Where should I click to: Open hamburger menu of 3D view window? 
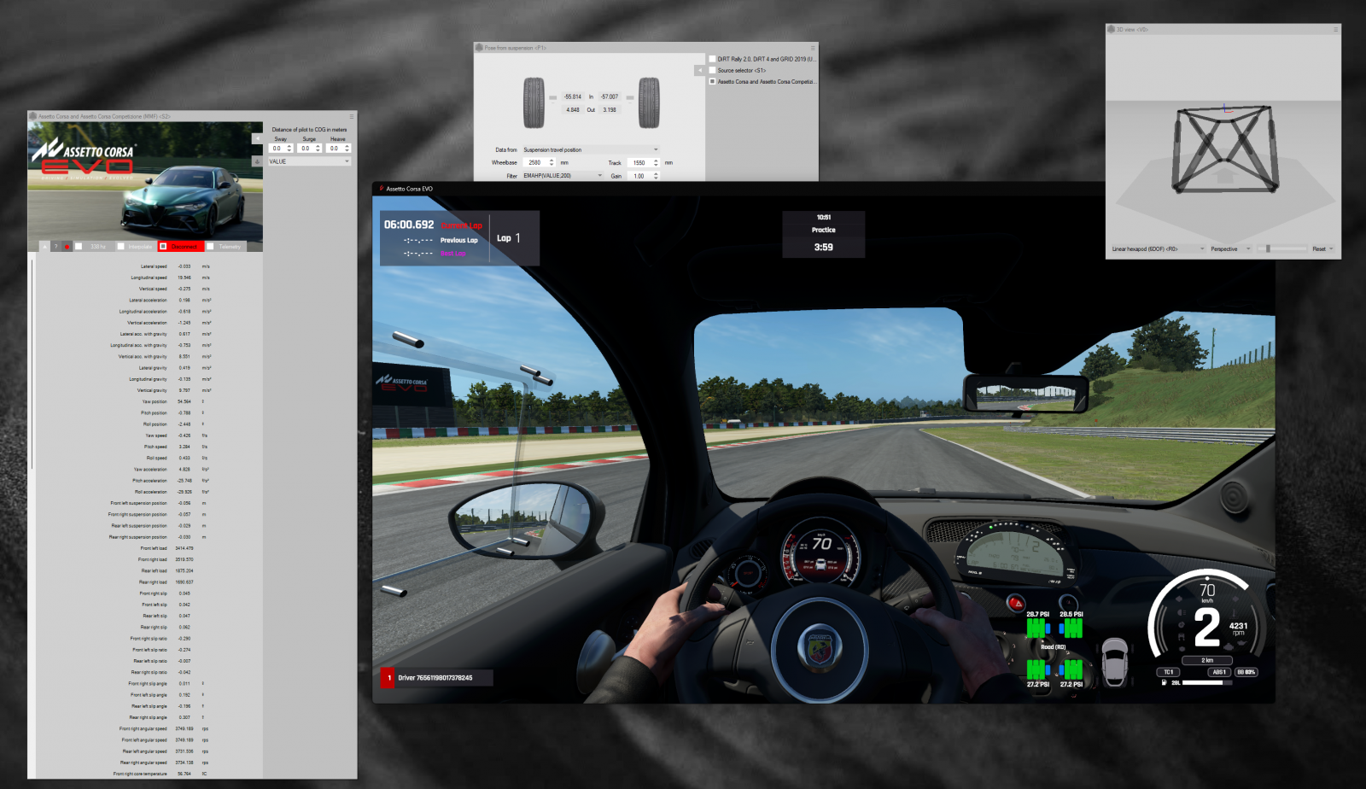[1336, 29]
